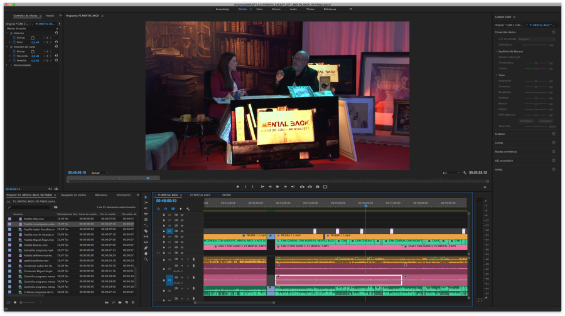The width and height of the screenshot is (565, 316).
Task: Add marker in program monitor controls
Action: (237, 187)
